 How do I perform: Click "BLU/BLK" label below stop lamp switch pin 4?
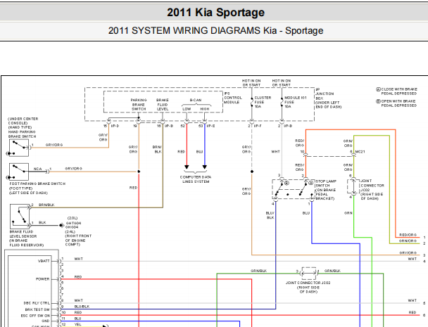pyautogui.click(x=270, y=215)
